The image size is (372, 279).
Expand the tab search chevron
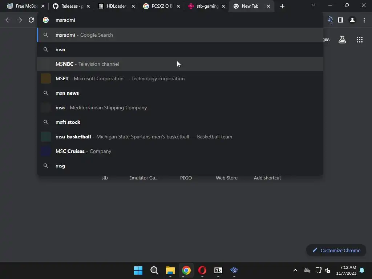tap(314, 5)
